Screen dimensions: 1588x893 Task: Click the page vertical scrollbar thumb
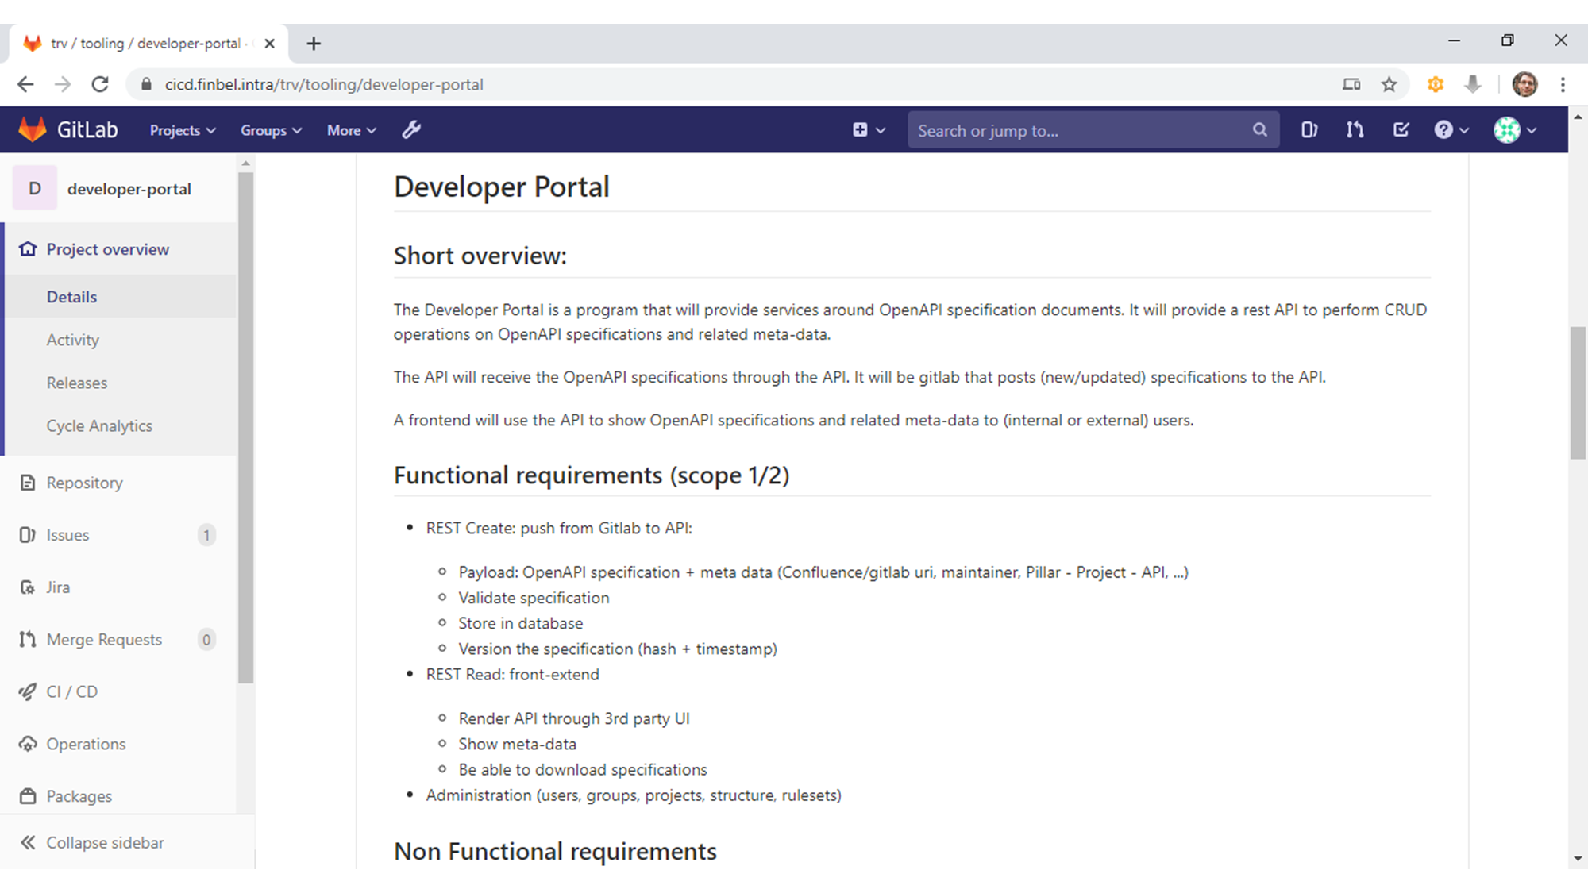click(x=1577, y=393)
